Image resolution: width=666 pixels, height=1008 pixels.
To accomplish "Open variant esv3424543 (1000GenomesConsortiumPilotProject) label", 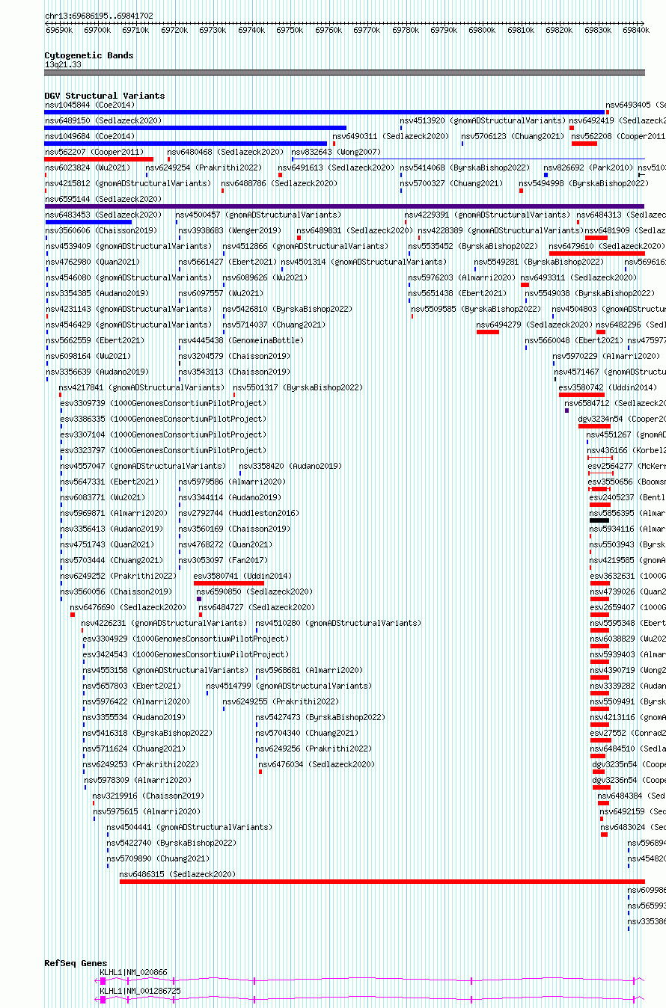I will pos(186,654).
